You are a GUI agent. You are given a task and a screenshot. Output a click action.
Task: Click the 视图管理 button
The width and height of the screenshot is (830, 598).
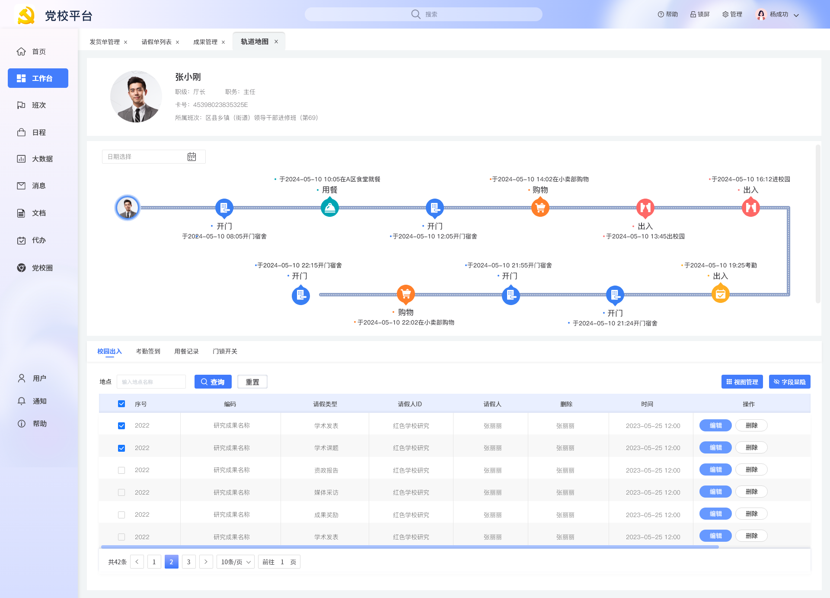point(742,382)
